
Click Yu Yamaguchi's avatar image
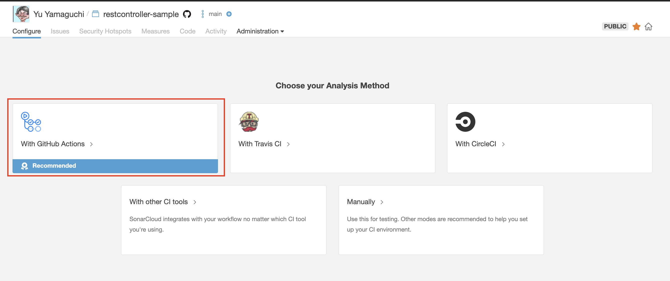click(x=21, y=14)
